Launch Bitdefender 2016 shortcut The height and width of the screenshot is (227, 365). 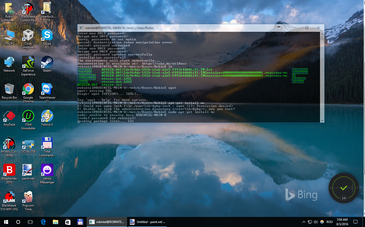point(9,174)
